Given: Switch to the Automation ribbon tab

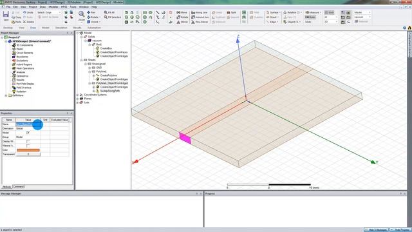Looking at the screenshot, I should click(94, 28).
